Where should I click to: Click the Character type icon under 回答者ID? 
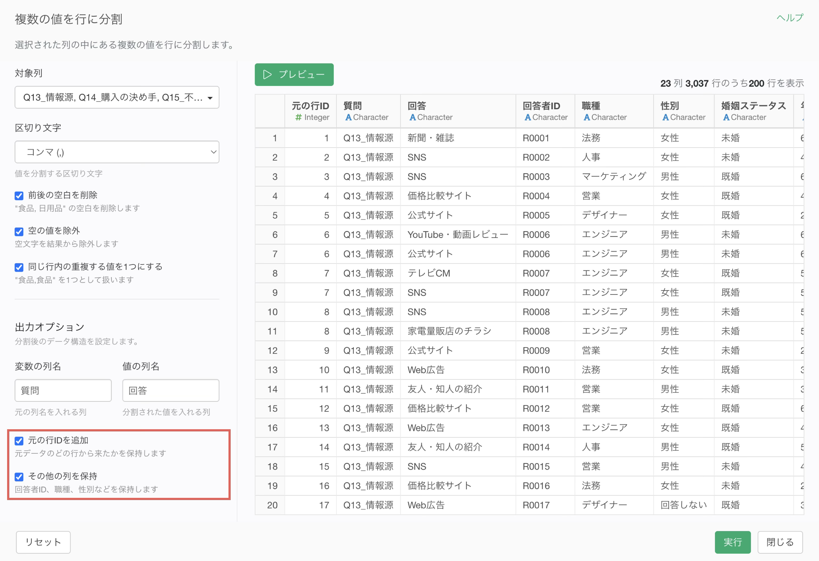coord(528,117)
